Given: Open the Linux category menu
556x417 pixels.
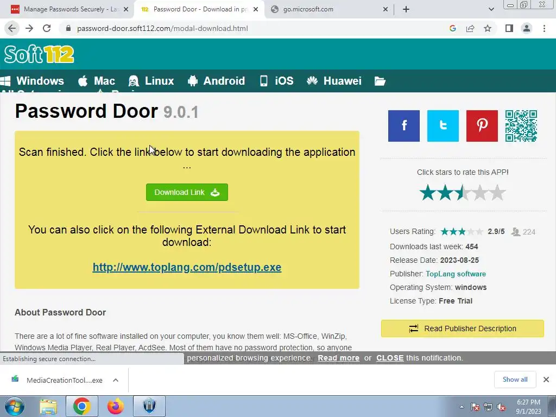Looking at the screenshot, I should click(151, 81).
